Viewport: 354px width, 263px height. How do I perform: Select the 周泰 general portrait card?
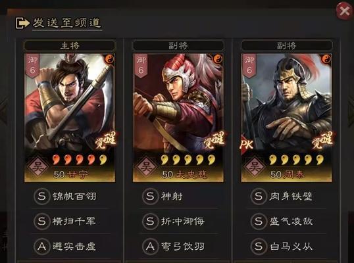tap(286, 118)
